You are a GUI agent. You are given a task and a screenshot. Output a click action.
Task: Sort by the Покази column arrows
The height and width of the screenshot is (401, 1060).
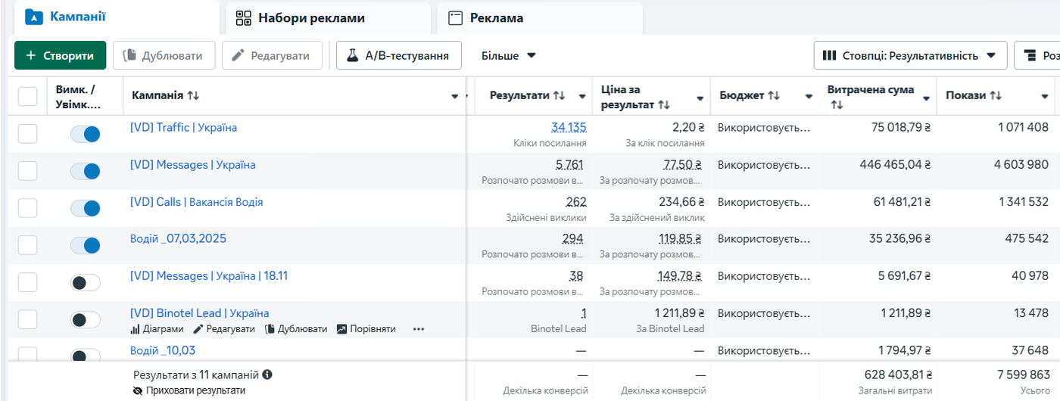point(996,96)
